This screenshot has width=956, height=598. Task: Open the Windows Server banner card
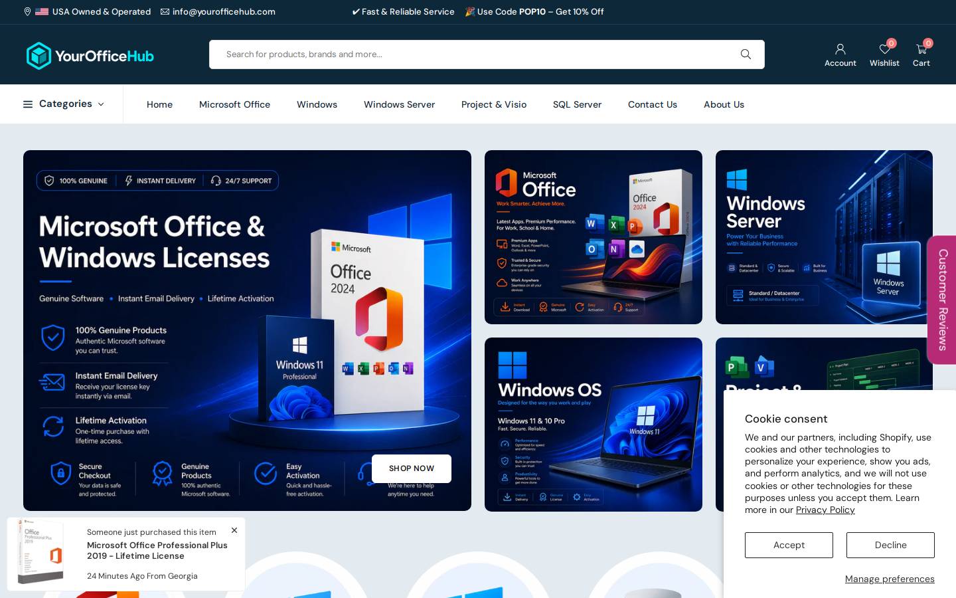pyautogui.click(x=824, y=237)
